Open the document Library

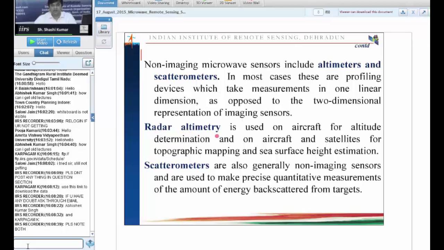pos(104,29)
